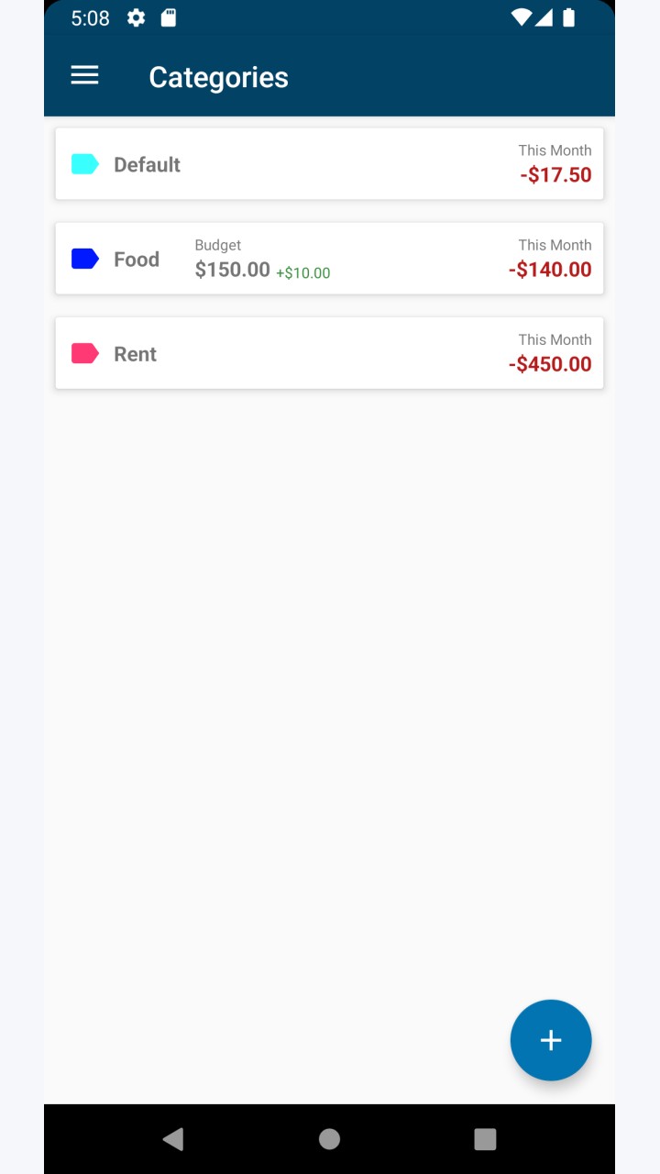Viewport: 660px width, 1174px height.
Task: Open the Rent category card
Action: click(x=329, y=353)
